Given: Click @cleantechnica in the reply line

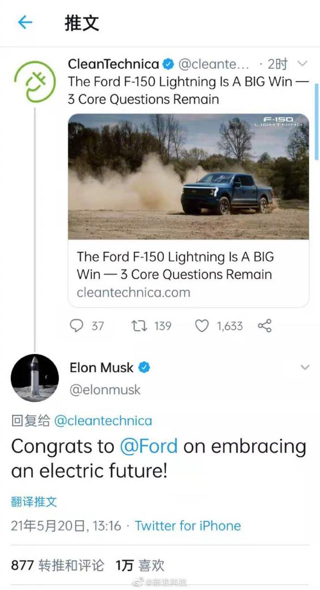Looking at the screenshot, I should pos(103,421).
